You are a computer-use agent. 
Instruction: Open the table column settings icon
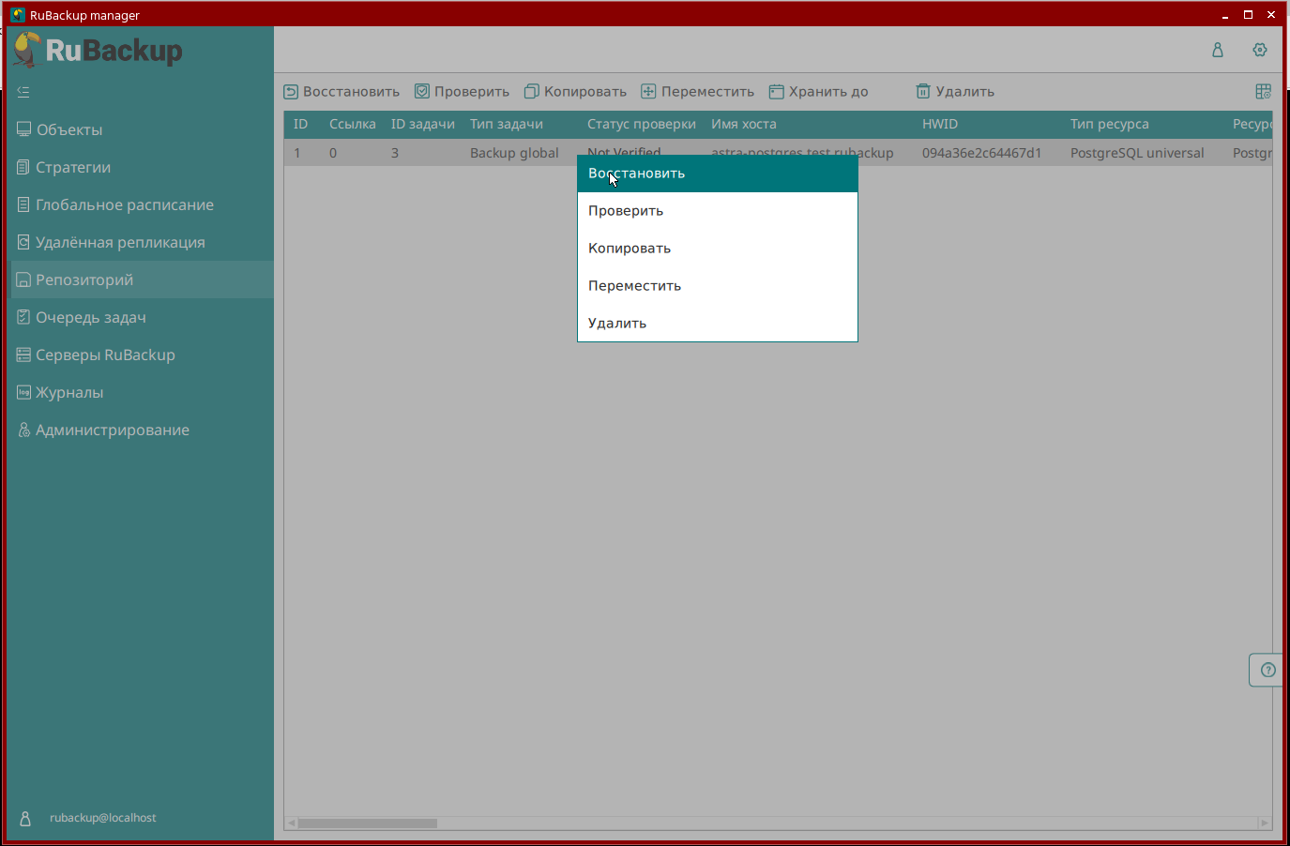point(1264,91)
